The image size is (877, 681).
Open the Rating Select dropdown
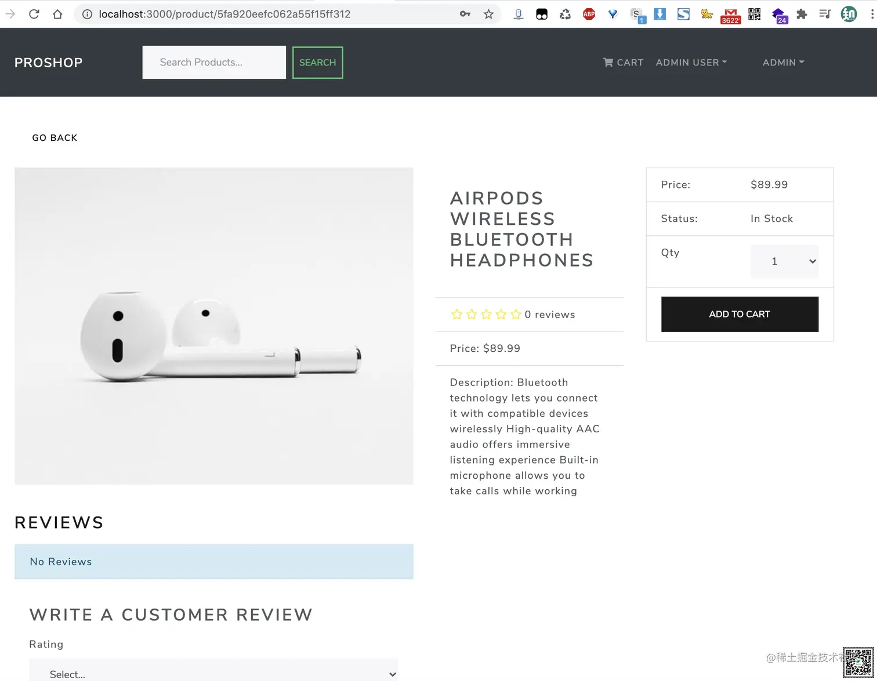point(213,671)
